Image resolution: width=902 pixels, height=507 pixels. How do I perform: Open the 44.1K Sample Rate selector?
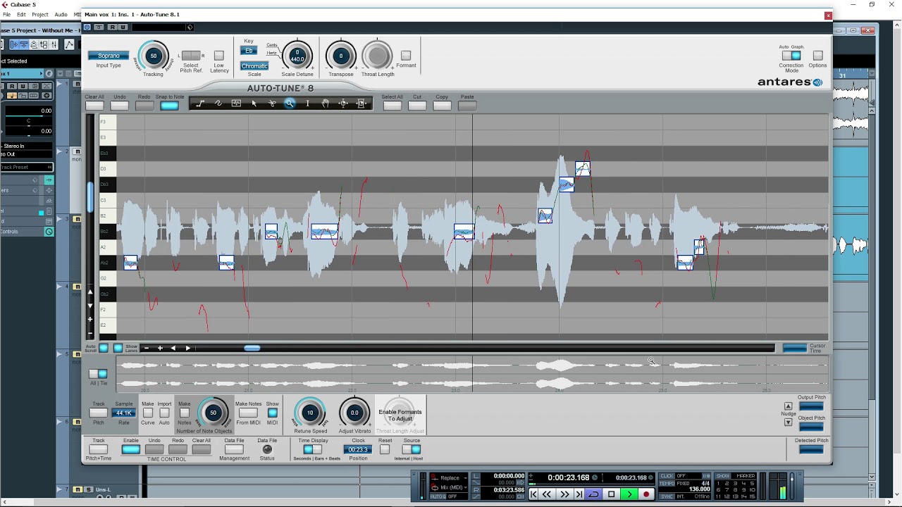124,413
